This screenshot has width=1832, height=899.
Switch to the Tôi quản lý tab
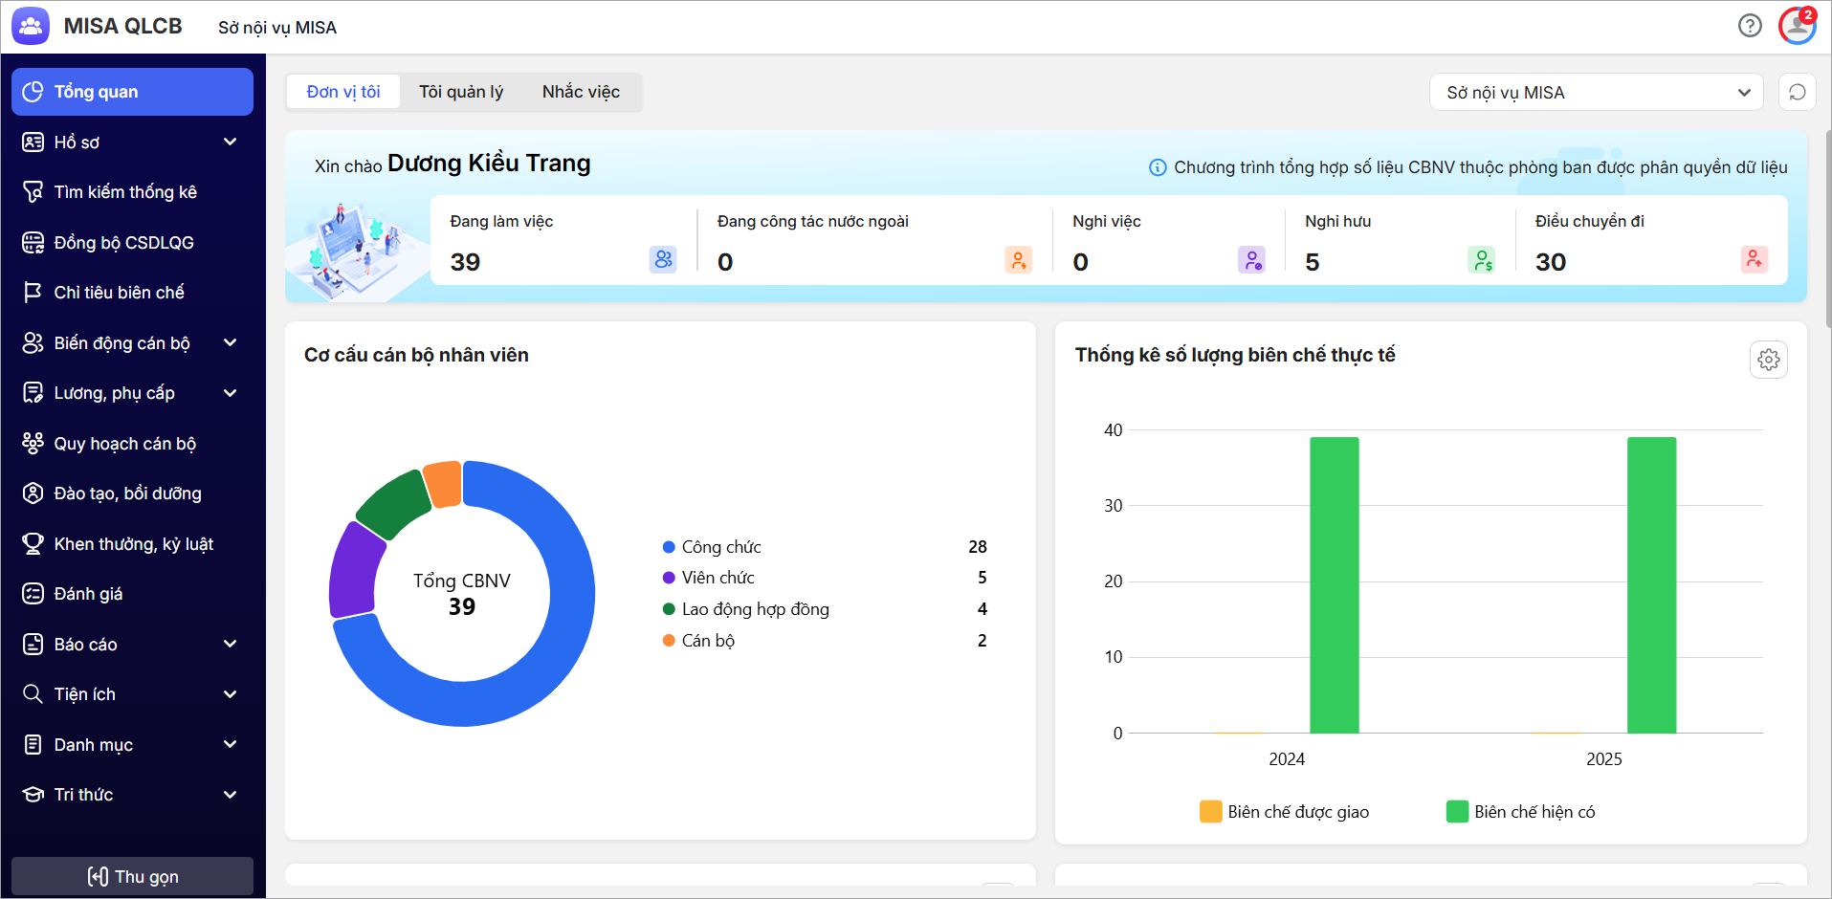coord(461,92)
